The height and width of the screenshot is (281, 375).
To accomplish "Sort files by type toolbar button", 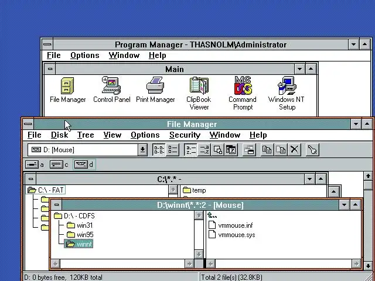I will (204, 150).
